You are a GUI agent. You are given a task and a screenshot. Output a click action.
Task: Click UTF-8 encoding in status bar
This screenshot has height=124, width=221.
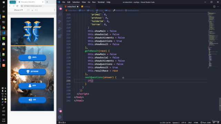point(184,123)
